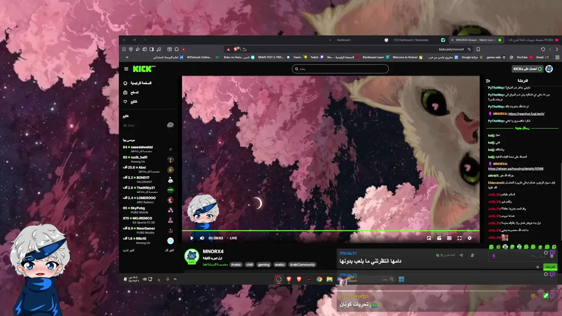Toggle theater mode in the video player

click(449, 238)
